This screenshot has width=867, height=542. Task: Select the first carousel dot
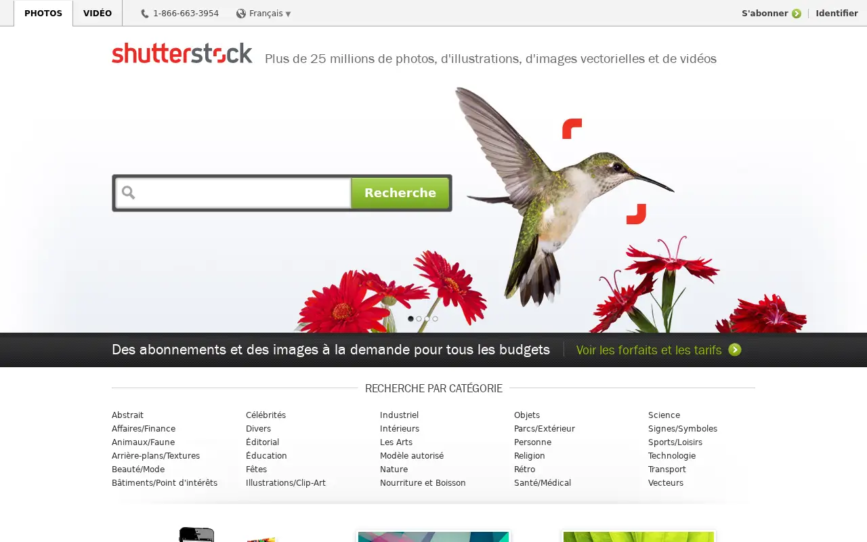[x=410, y=318]
